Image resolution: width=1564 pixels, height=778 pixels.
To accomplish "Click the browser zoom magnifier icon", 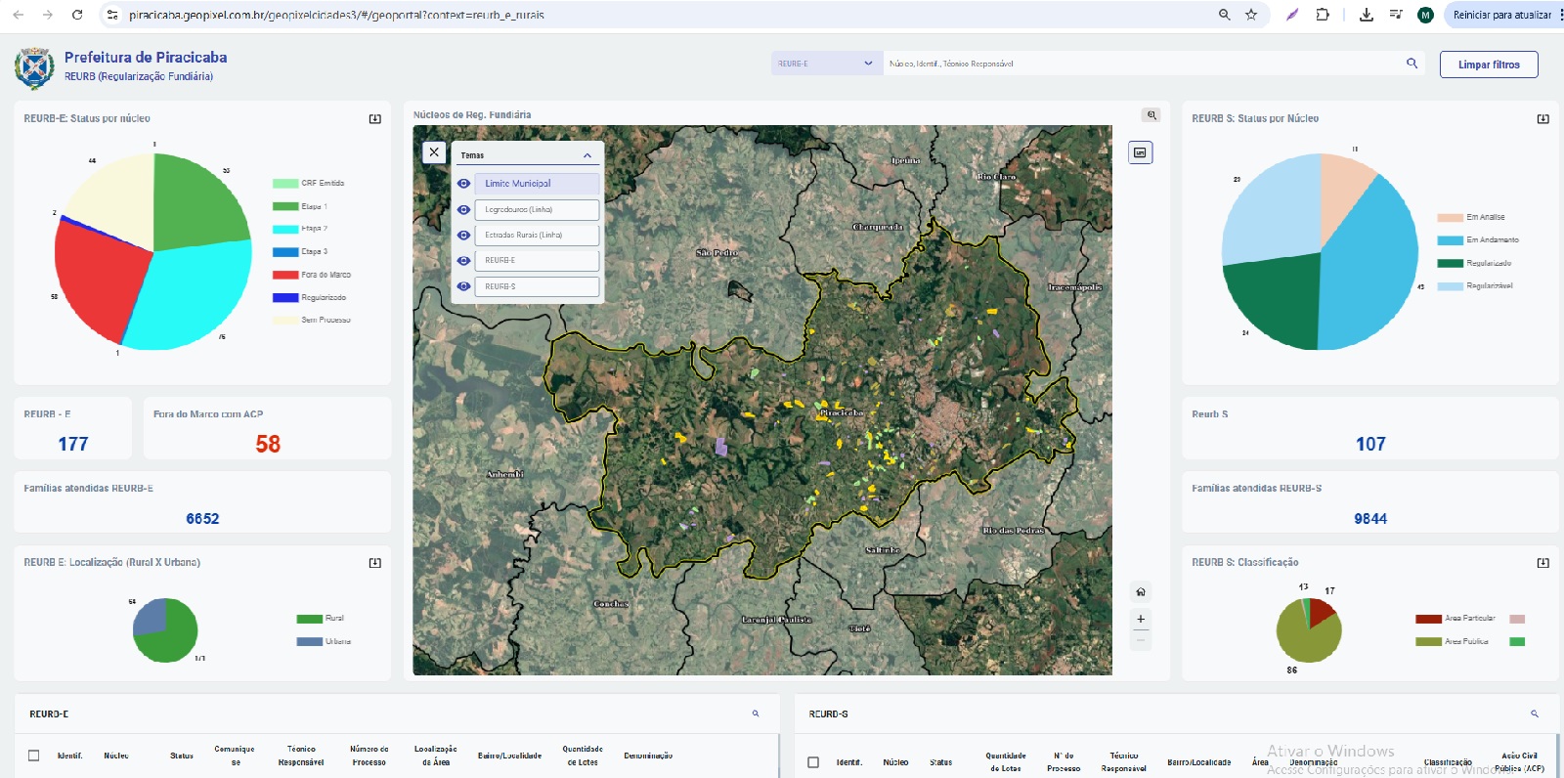I will [x=1224, y=15].
